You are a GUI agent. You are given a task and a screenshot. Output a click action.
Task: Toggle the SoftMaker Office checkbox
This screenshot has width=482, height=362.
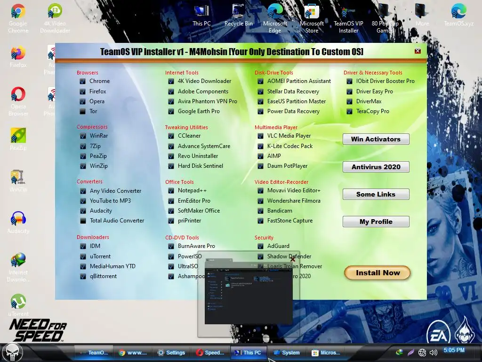point(171,211)
